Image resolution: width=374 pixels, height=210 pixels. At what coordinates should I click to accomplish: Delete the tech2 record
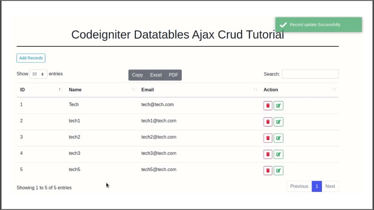pos(268,138)
